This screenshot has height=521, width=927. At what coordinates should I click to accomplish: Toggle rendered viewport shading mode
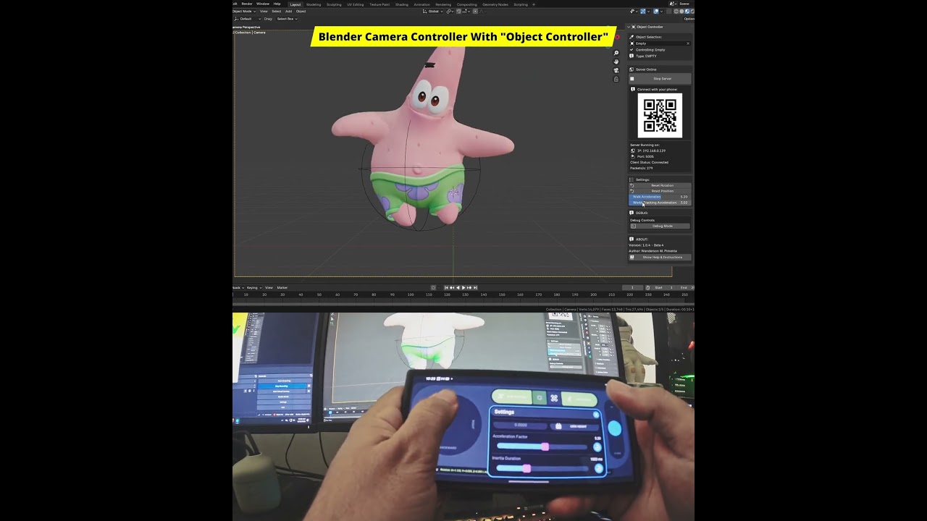point(692,12)
